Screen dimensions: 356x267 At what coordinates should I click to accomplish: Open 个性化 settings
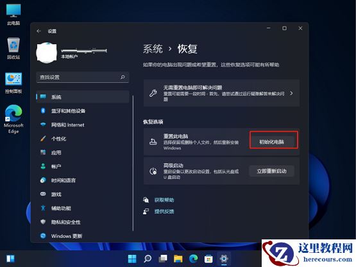pyautogui.click(x=83, y=139)
